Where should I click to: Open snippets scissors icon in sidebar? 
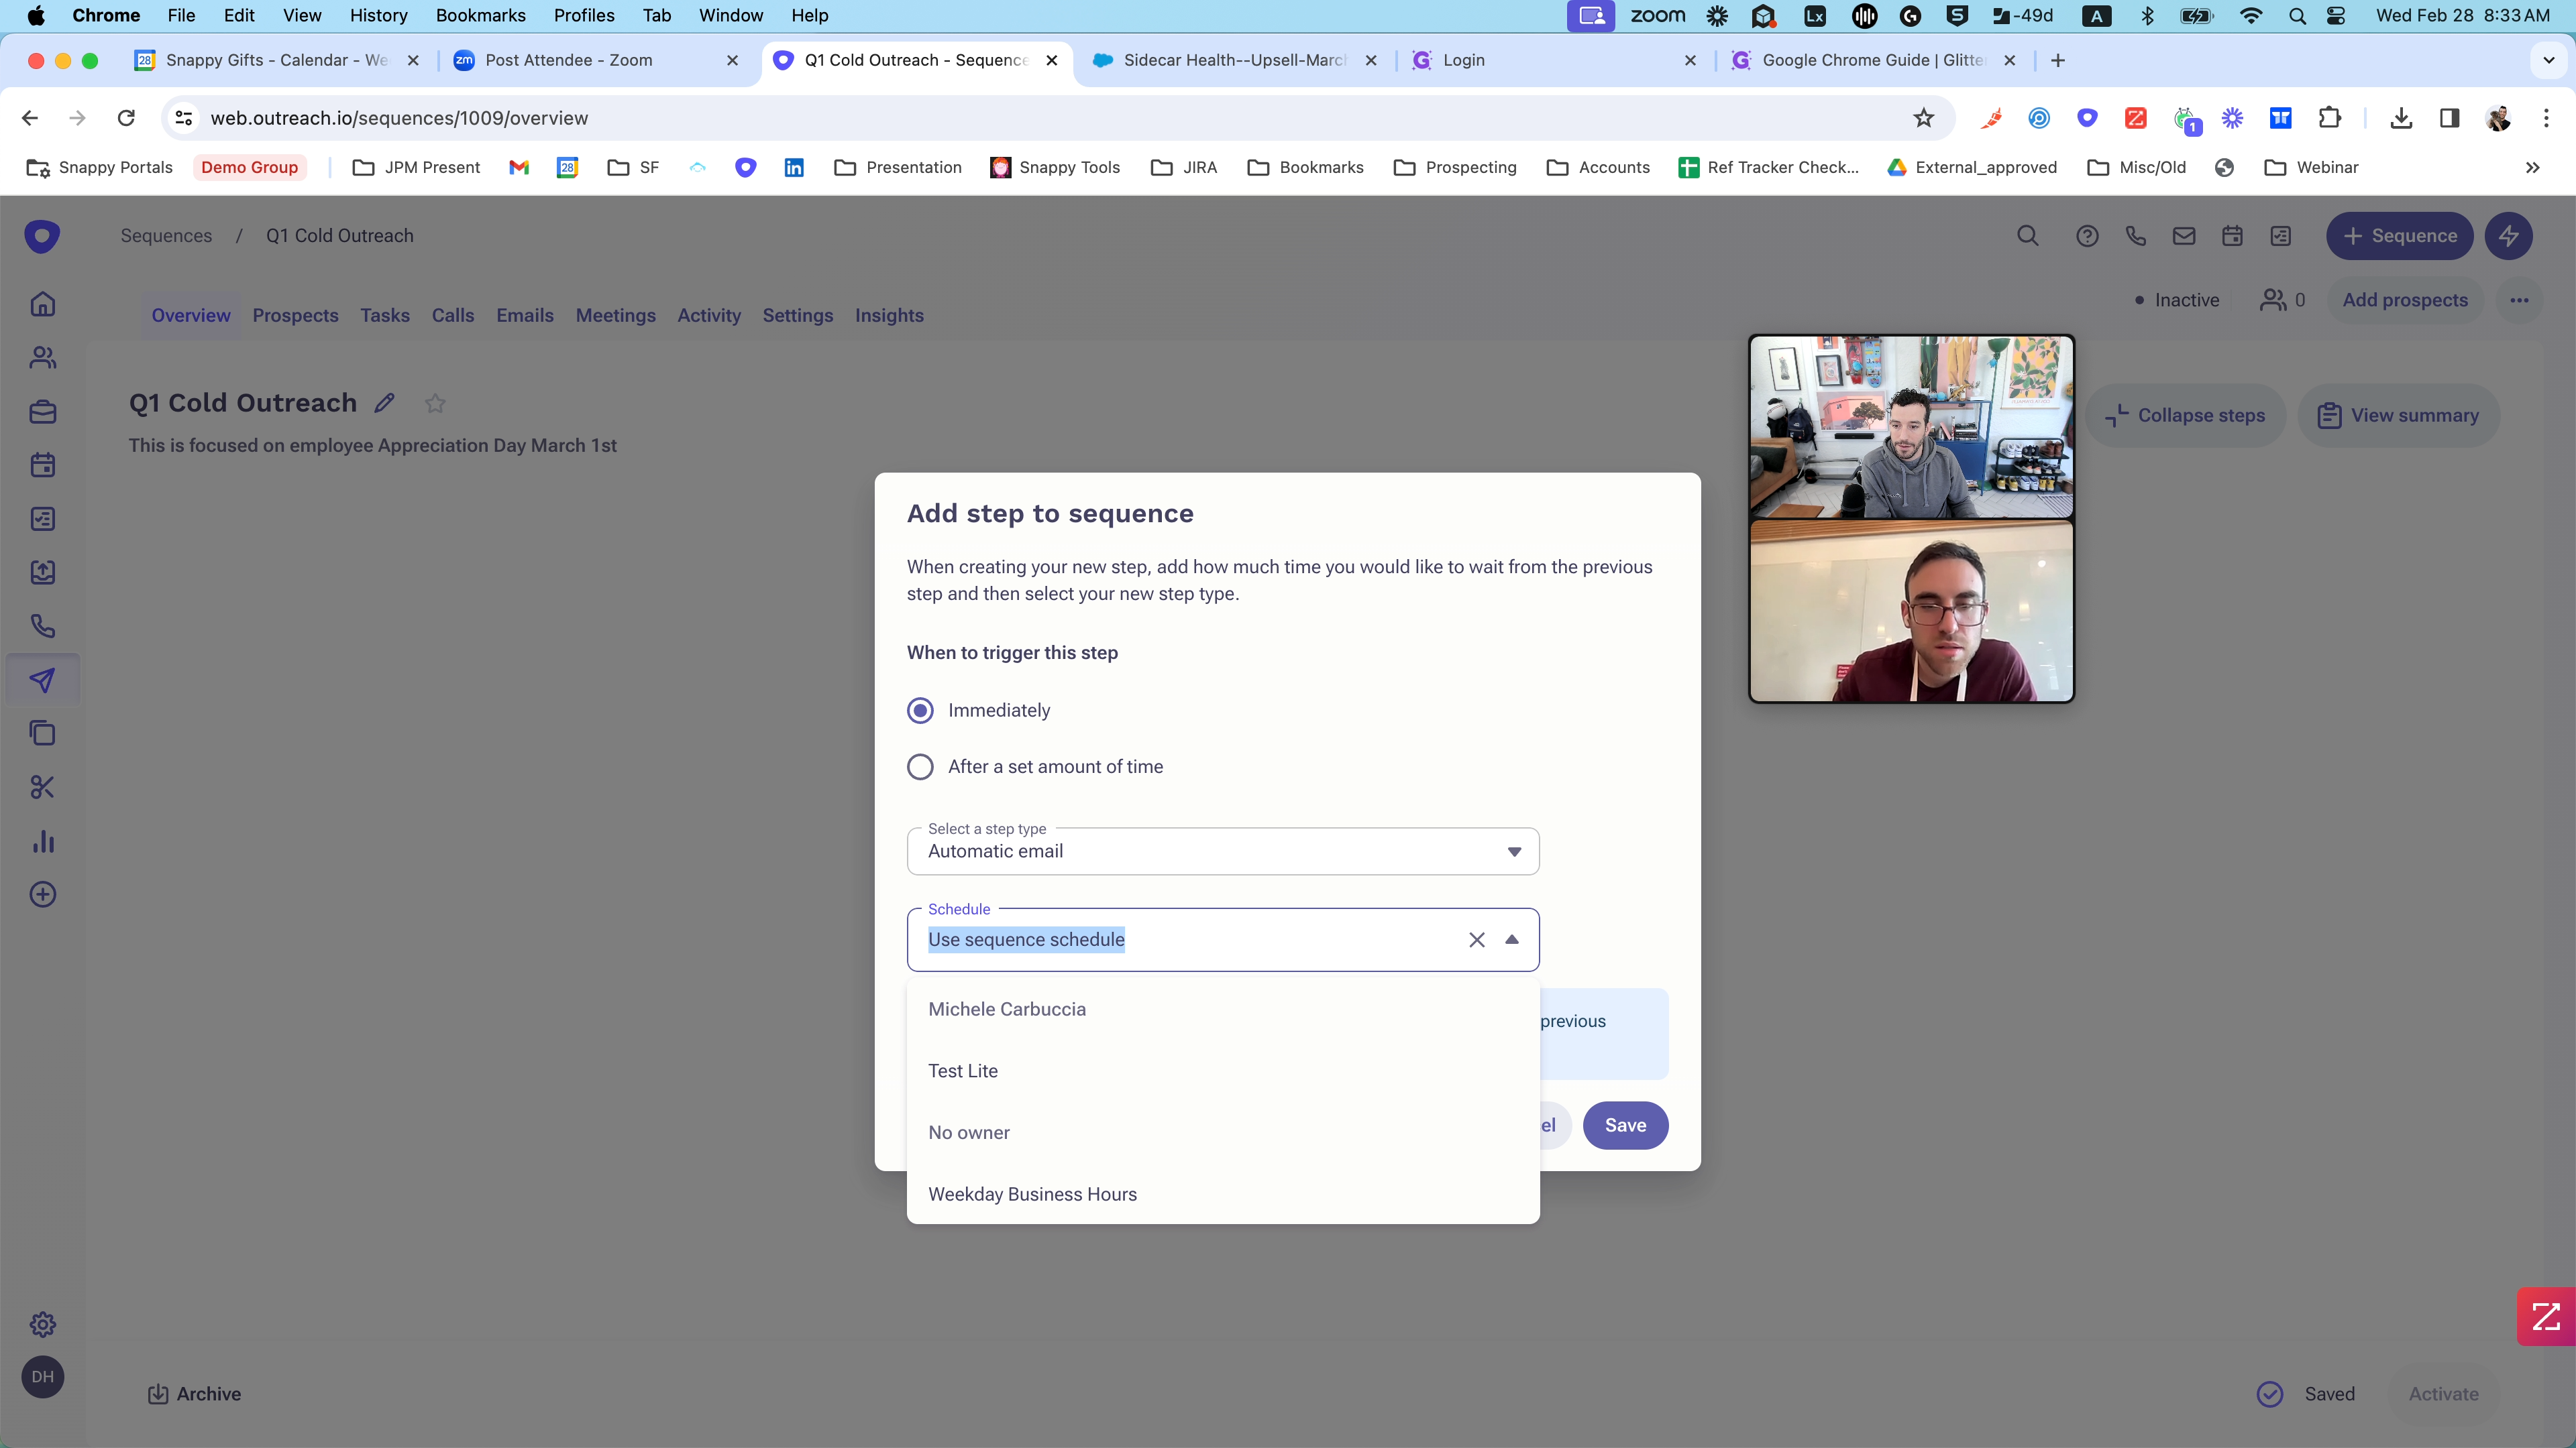(42, 788)
